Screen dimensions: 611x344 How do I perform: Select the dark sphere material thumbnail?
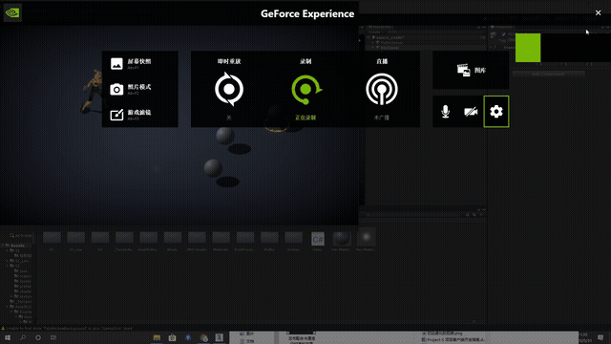point(342,238)
